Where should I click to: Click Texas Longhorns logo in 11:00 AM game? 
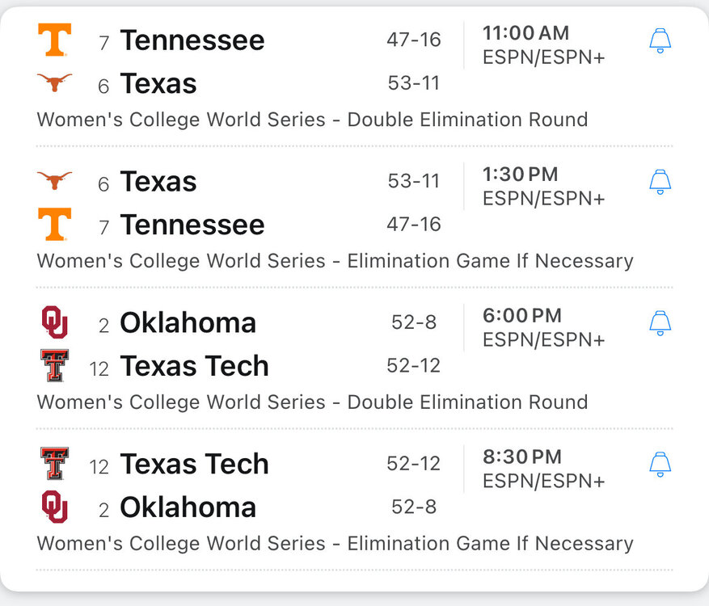55,82
